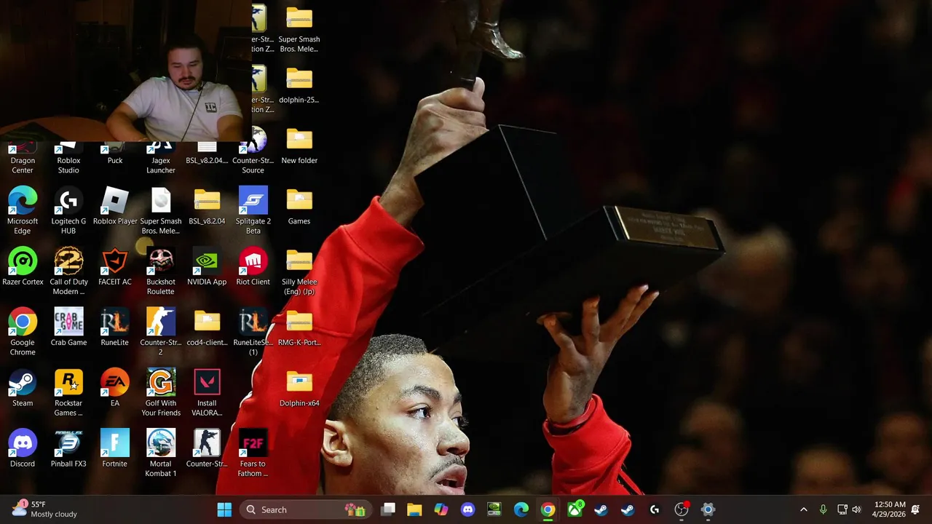The image size is (932, 524).
Task: Open the RuneLite desktop shortcut
Action: [x=115, y=327]
